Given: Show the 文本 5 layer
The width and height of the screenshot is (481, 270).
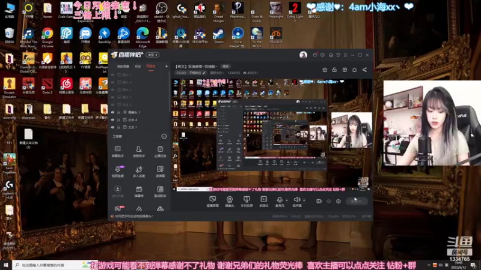Looking at the screenshot, I should (112, 104).
